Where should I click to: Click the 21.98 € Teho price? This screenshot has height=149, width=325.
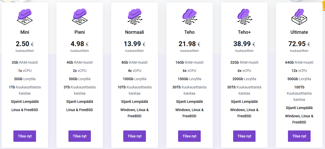189,44
